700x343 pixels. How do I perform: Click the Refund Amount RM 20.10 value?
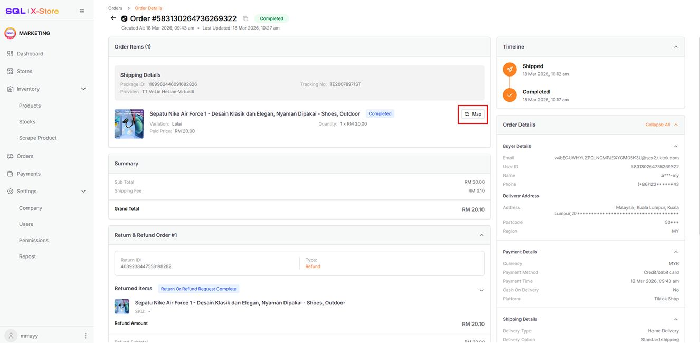[473, 324]
